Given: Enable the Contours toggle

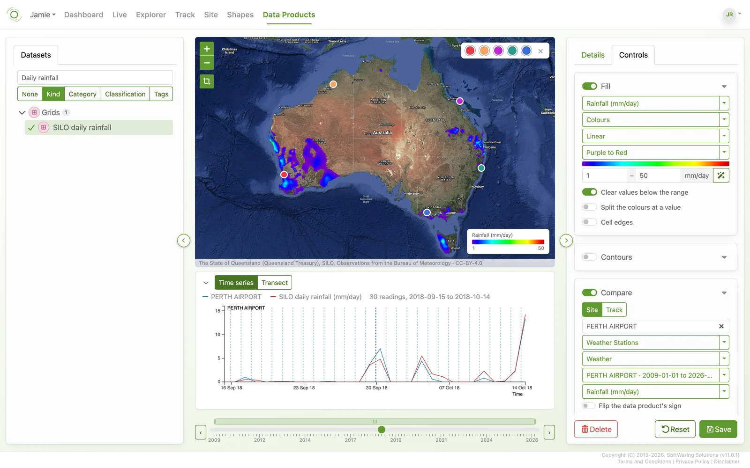Looking at the screenshot, I should click(590, 257).
